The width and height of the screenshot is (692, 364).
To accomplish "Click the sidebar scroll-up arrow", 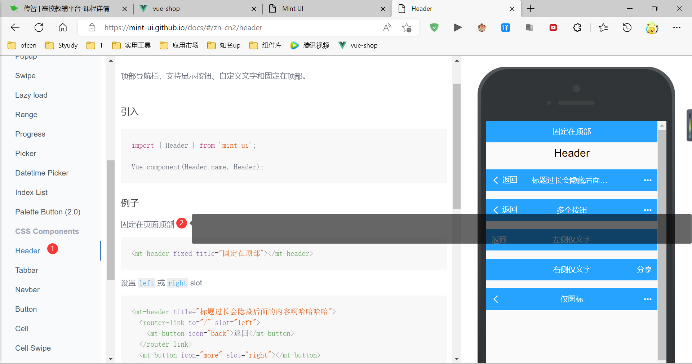I will pos(111,61).
